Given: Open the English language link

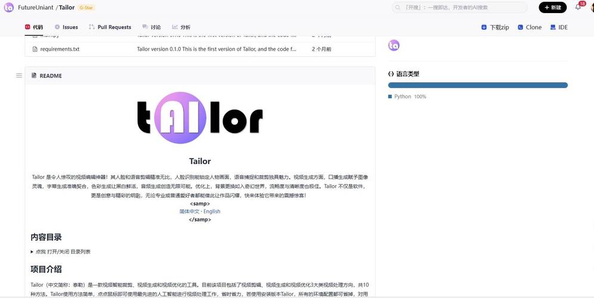Looking at the screenshot, I should click(x=212, y=212).
